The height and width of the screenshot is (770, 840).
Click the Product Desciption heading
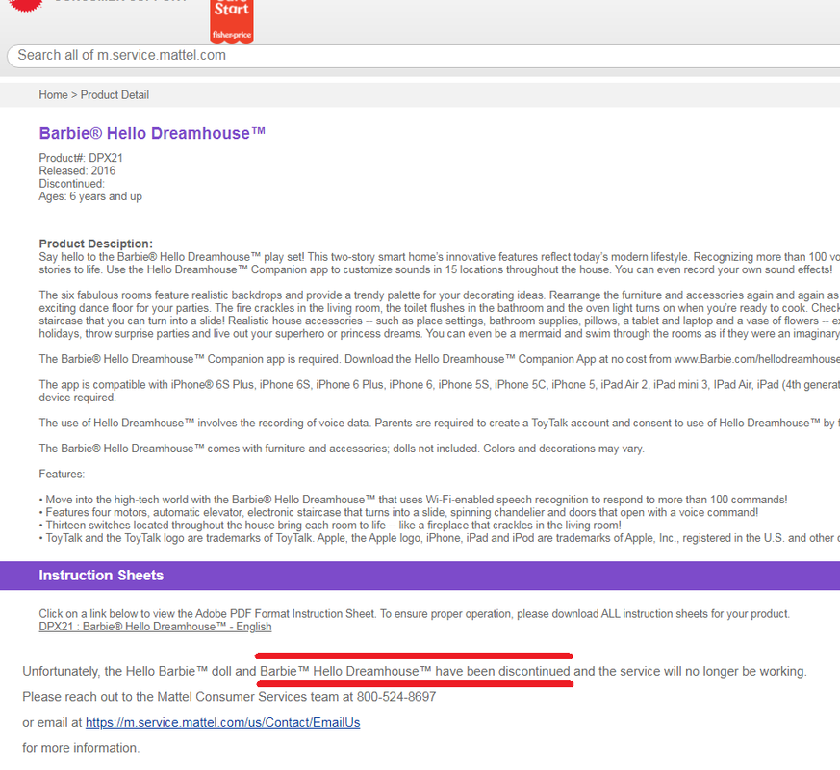[x=96, y=244]
